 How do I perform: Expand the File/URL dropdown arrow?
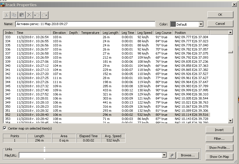(x=165, y=156)
